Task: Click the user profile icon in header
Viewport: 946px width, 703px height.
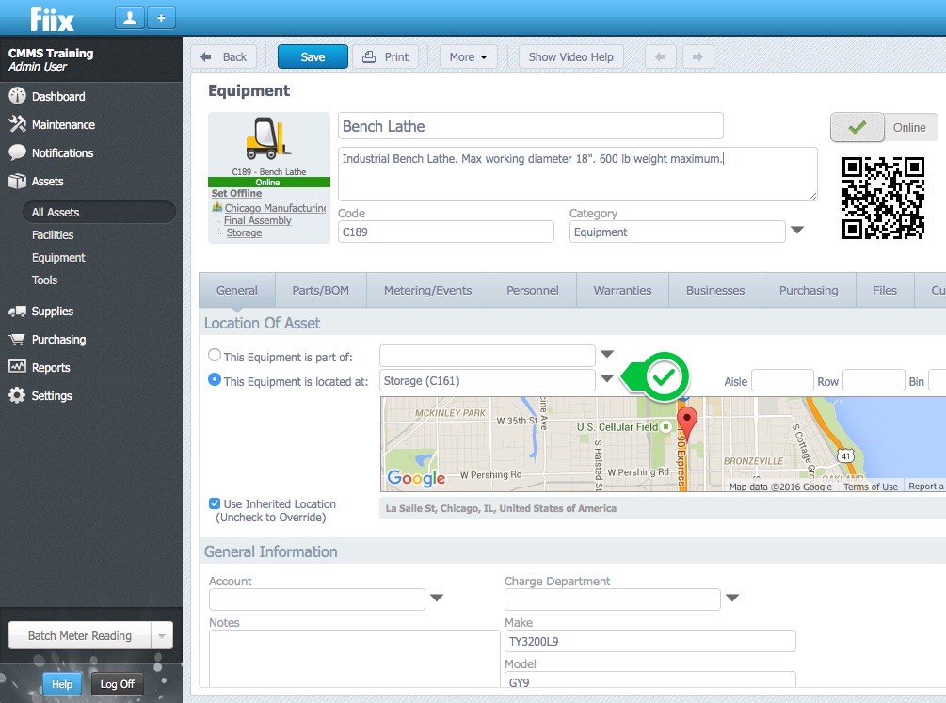Action: click(x=129, y=18)
